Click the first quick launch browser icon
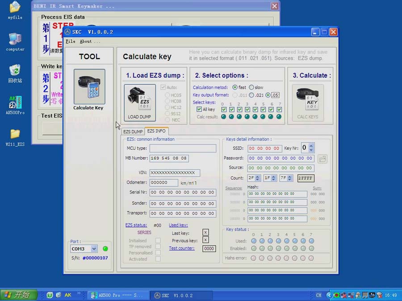Screen dimensions: 402x301 (x=50, y=295)
